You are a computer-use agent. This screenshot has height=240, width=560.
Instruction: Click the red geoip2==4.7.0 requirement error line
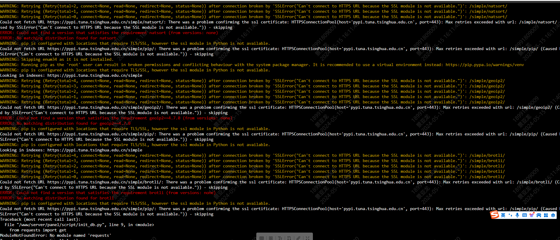(x=116, y=118)
